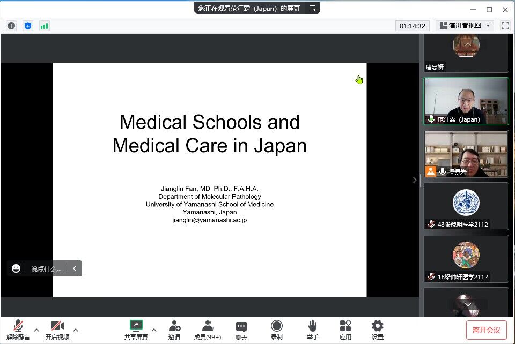Open menu on screen-sharing banner
The image size is (515, 344).
coord(312,8)
